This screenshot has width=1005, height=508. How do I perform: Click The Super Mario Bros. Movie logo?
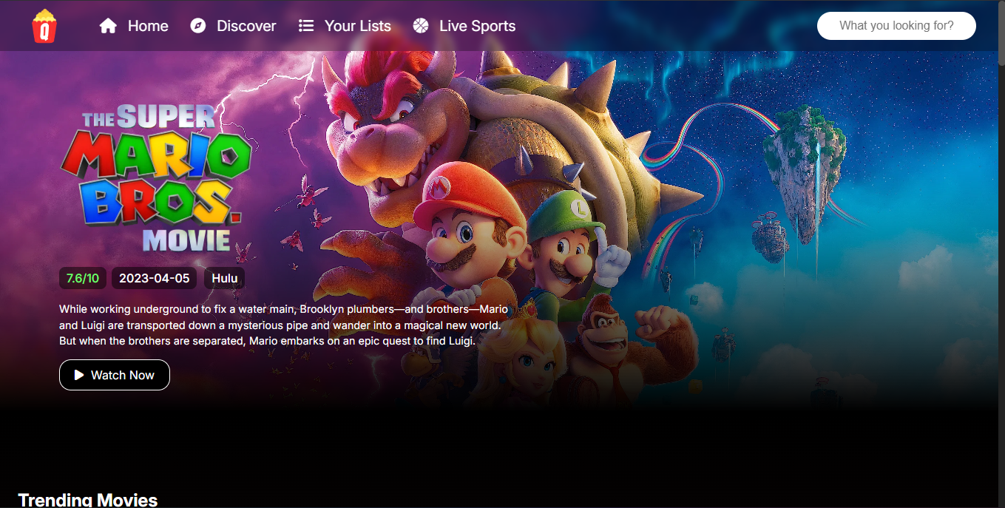click(x=155, y=177)
